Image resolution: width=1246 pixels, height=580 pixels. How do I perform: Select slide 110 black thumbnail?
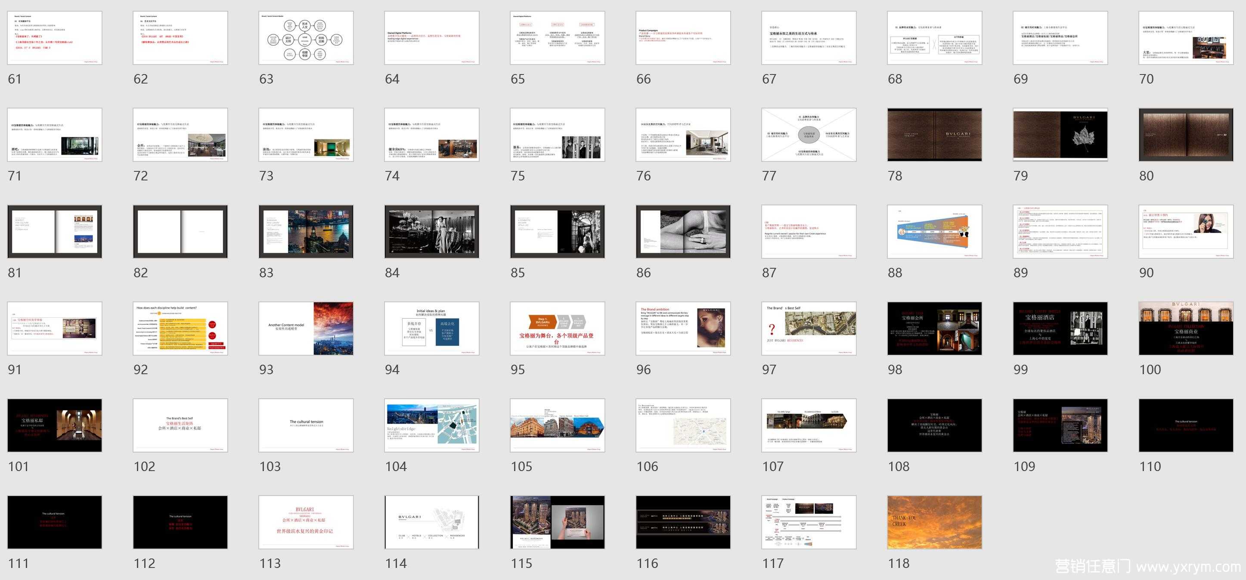(1187, 425)
